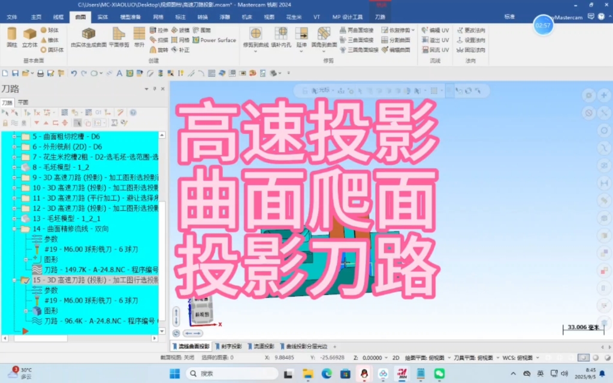Screen dimensions: 613x383
Task: Create a 球体 sphere surface
Action: click(x=50, y=30)
